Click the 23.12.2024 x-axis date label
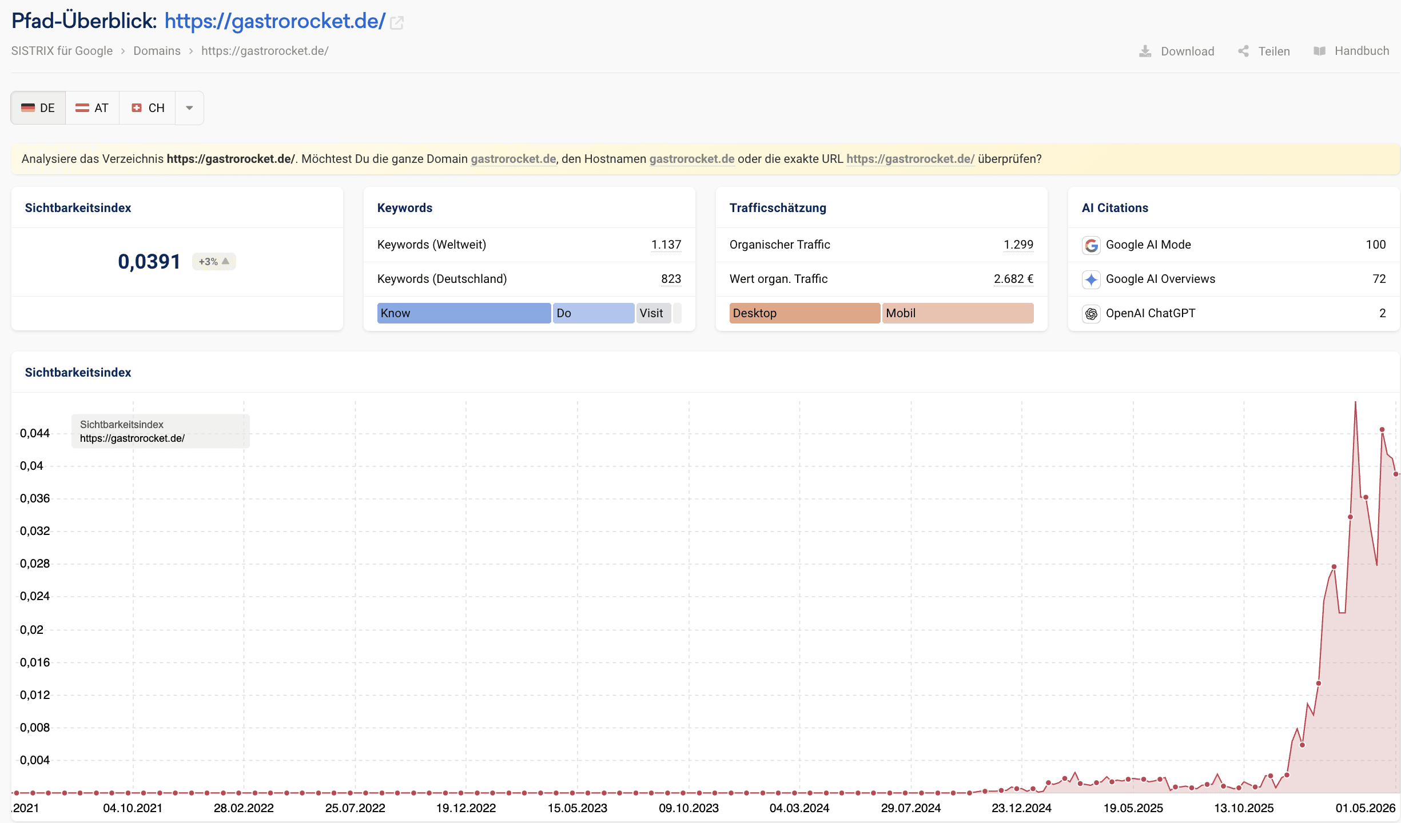This screenshot has height=823, width=1401. point(1021,808)
